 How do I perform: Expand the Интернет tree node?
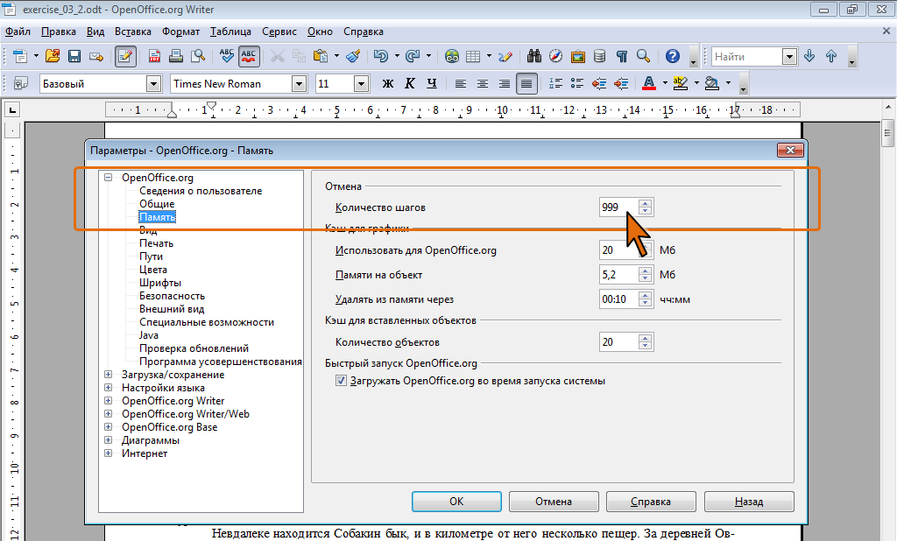click(108, 453)
